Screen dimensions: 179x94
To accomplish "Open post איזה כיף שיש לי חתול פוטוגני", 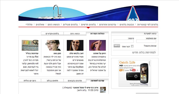I will (85, 88).
